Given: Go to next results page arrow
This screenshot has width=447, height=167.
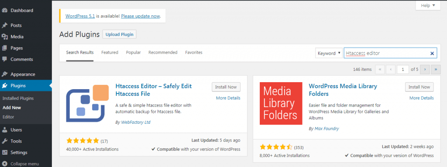Looking at the screenshot, I should (x=425, y=70).
